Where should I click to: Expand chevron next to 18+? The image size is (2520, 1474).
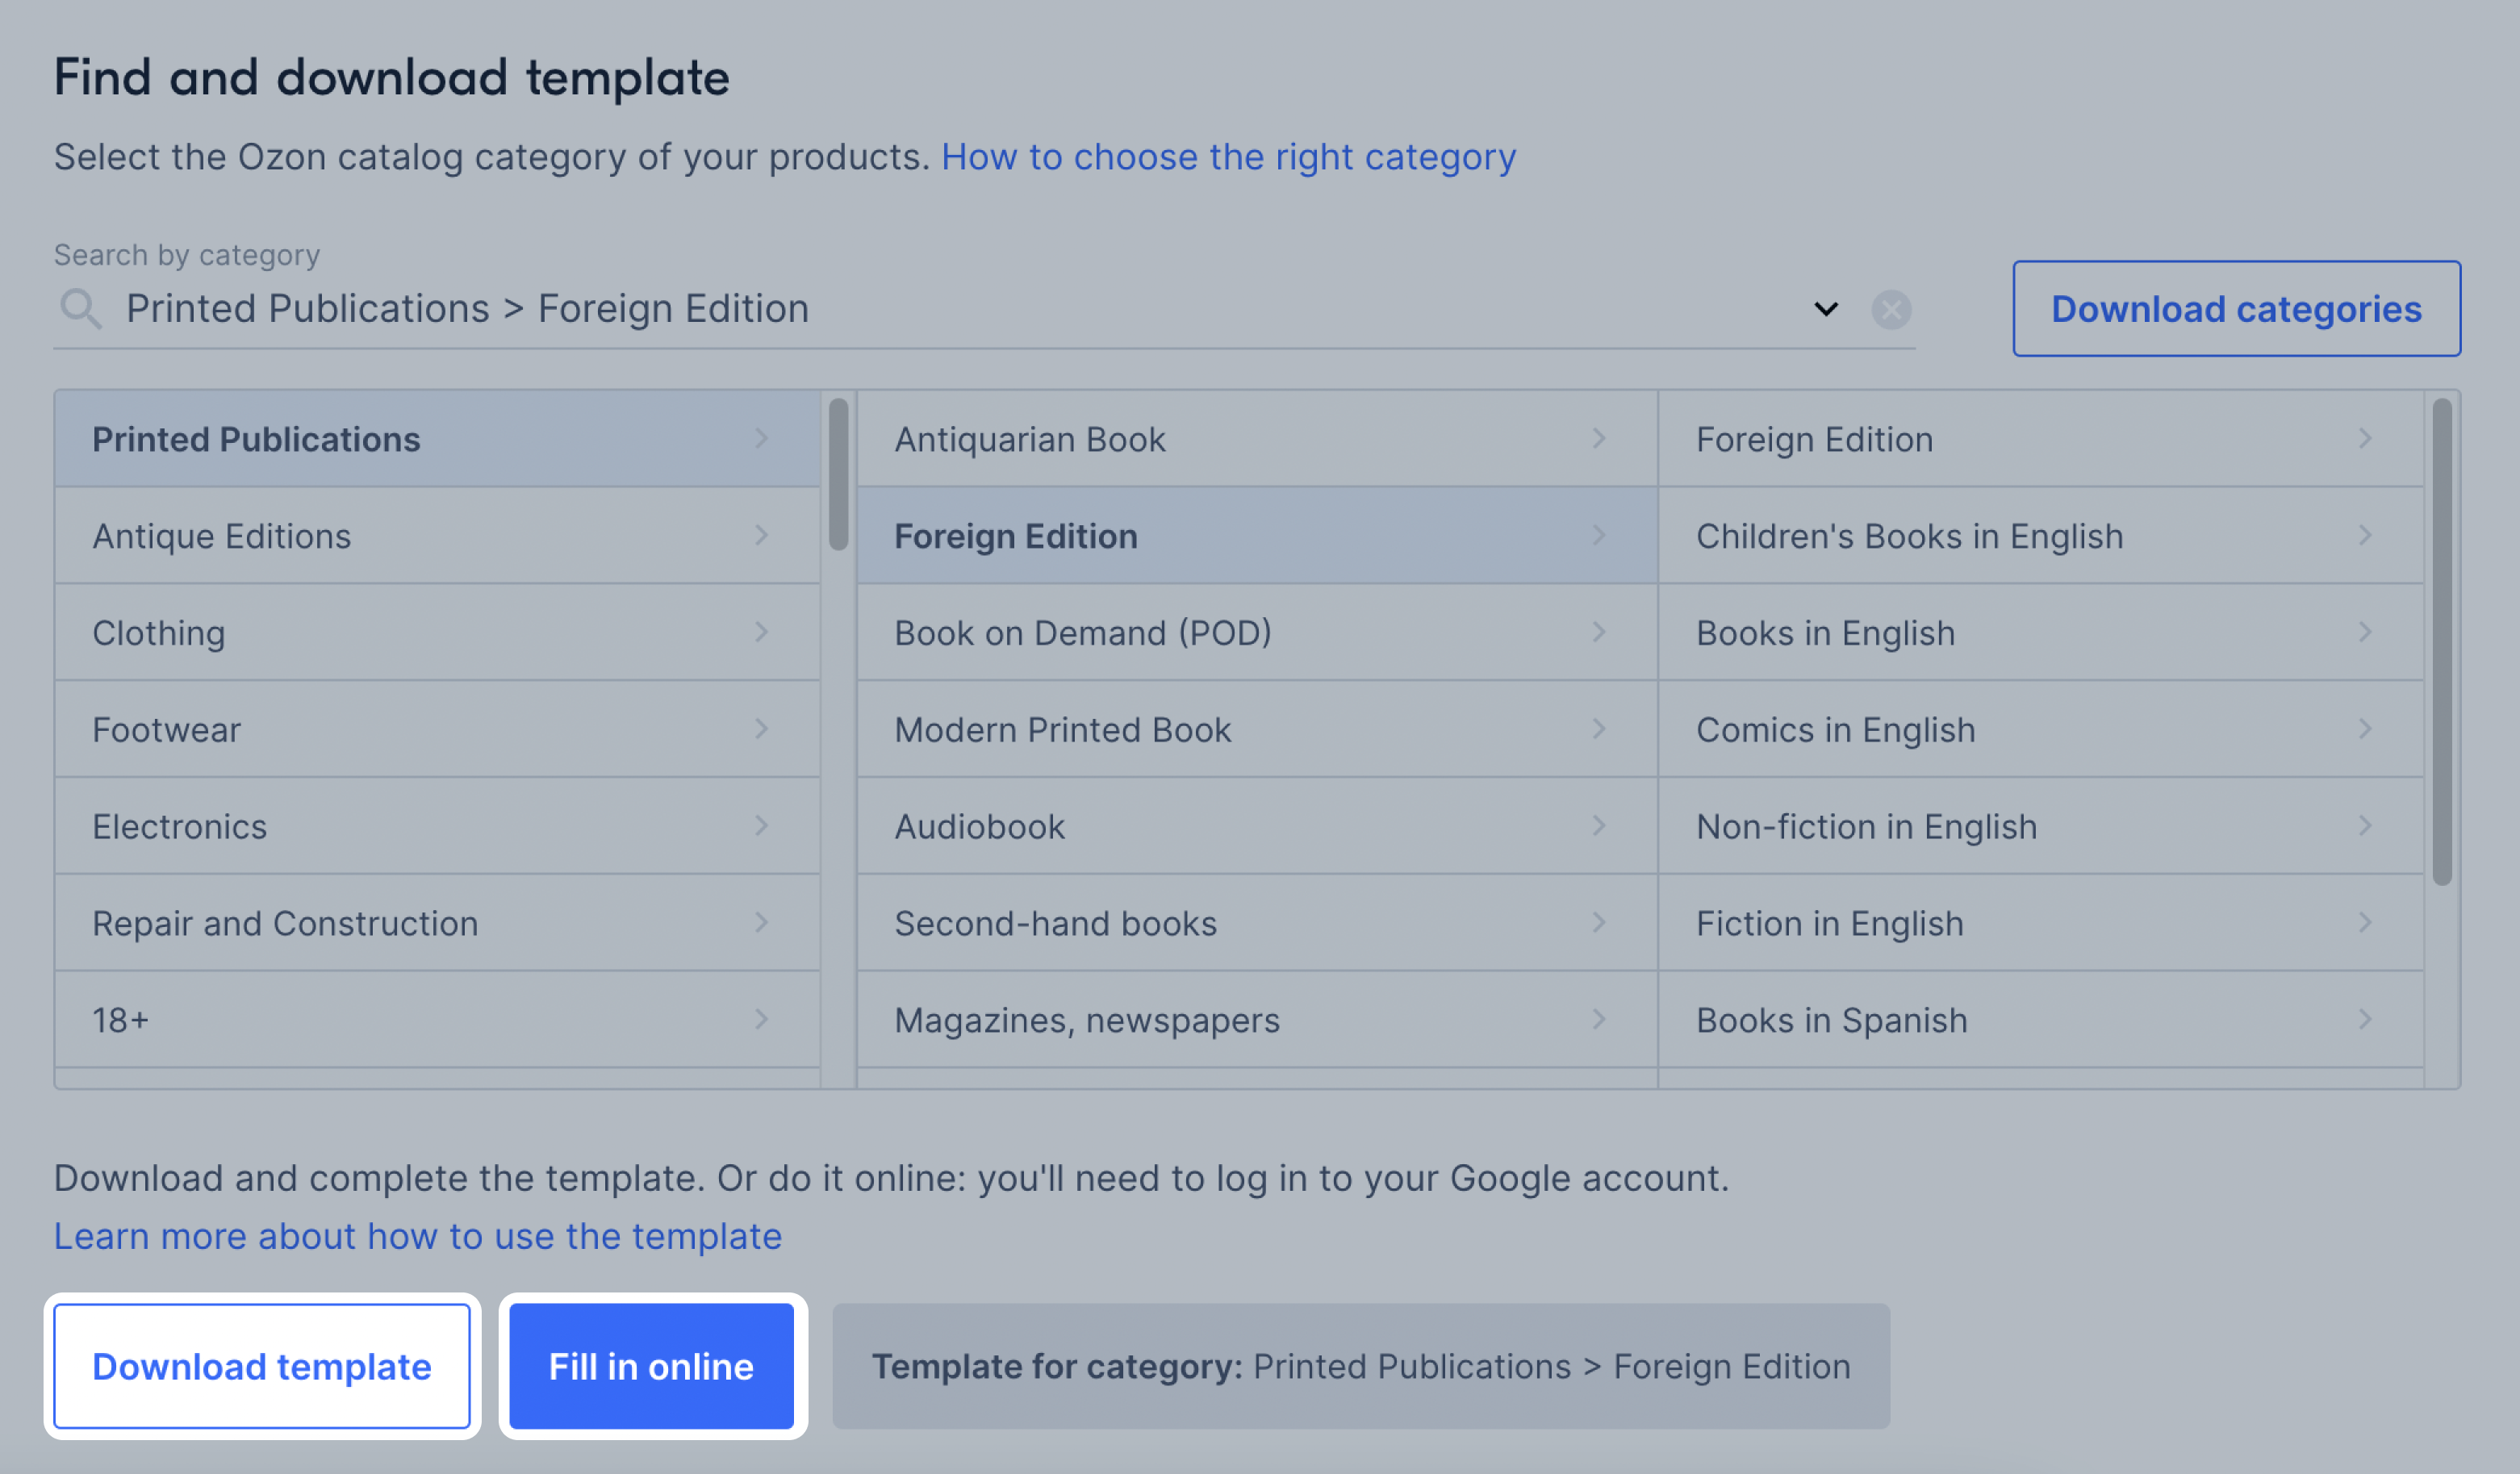click(761, 1019)
